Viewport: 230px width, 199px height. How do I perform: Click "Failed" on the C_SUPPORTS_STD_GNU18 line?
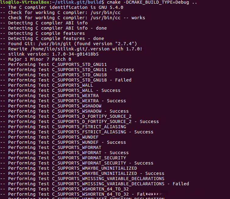(x=123, y=80)
